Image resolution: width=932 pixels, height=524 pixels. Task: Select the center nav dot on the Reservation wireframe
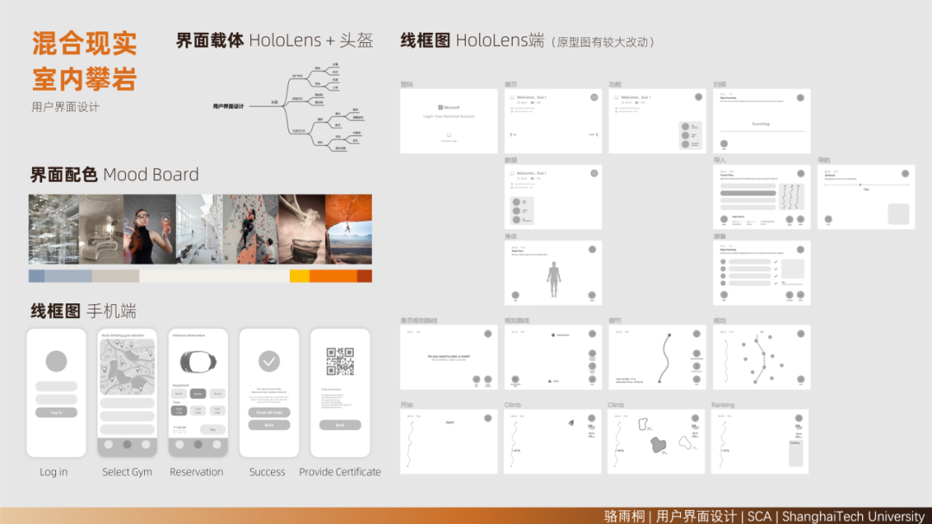198,445
